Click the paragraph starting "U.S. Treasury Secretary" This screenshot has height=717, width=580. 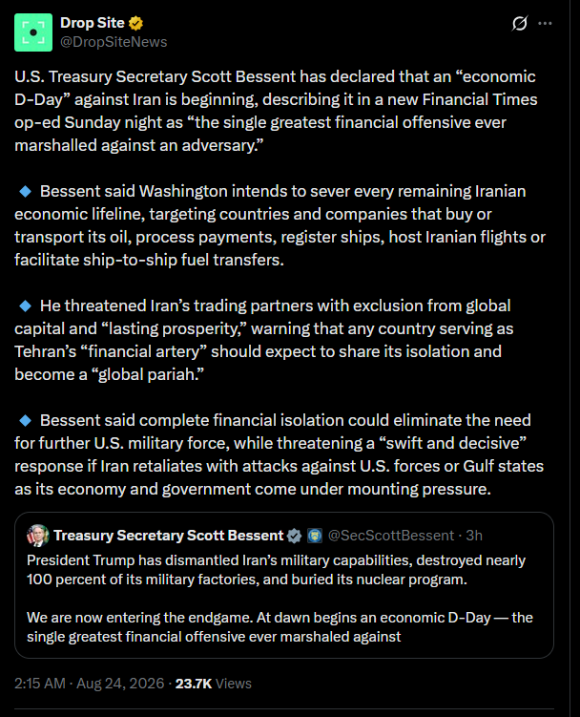[x=276, y=111]
